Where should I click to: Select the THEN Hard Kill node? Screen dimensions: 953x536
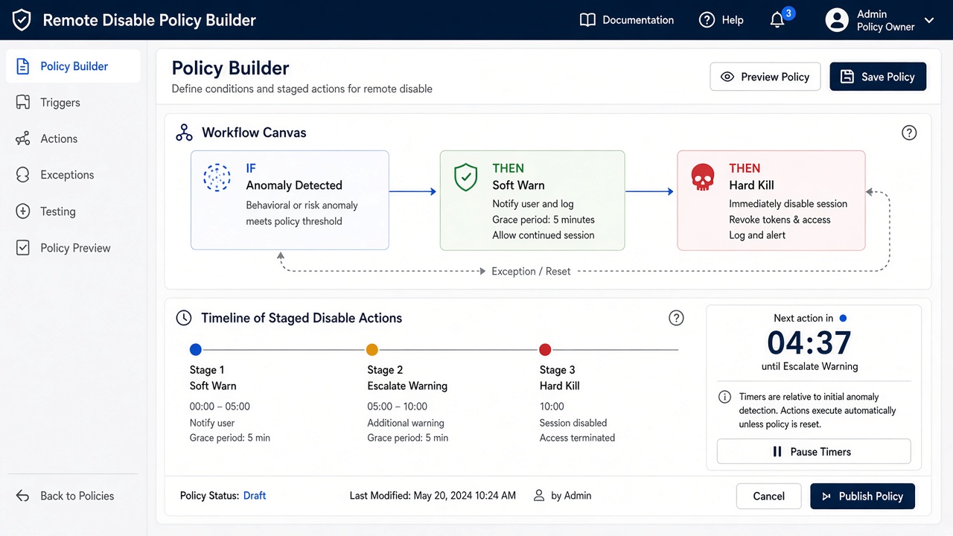pyautogui.click(x=771, y=200)
